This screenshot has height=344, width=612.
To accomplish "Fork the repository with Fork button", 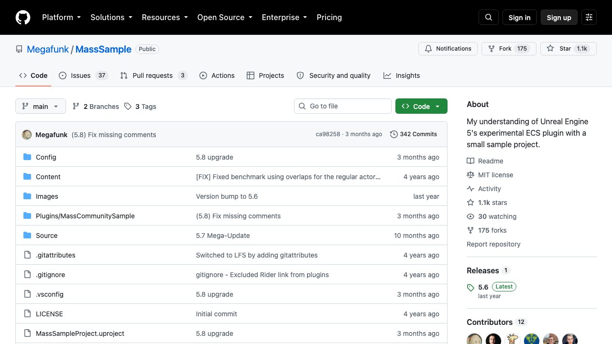I will click(509, 49).
